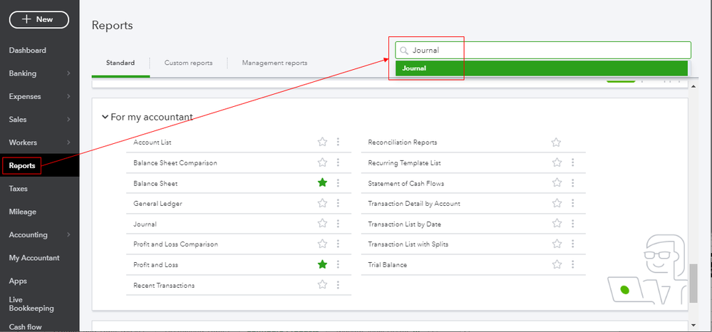Collapse the For my accountant section

(x=105, y=117)
